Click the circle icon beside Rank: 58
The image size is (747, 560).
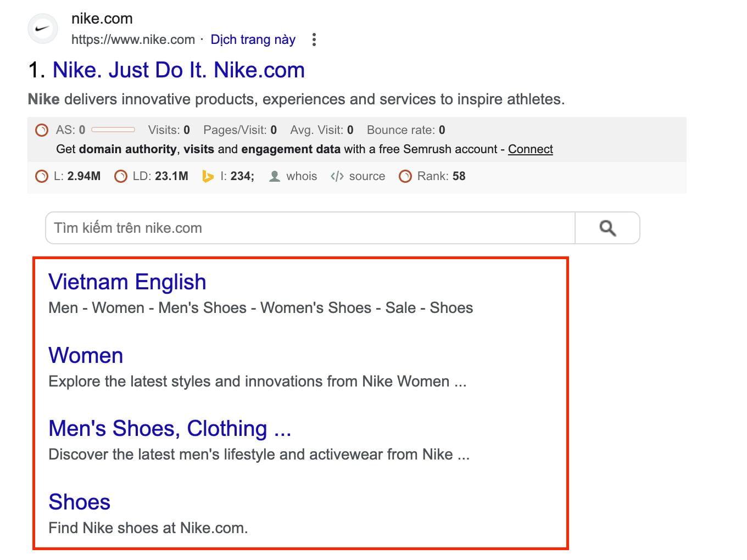(405, 176)
